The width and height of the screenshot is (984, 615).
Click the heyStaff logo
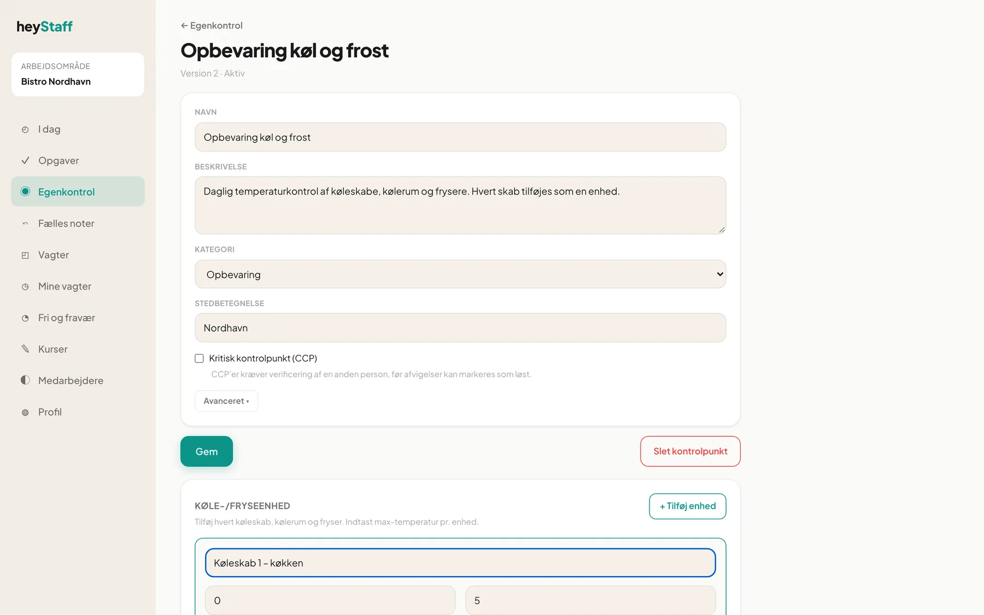pyautogui.click(x=44, y=27)
